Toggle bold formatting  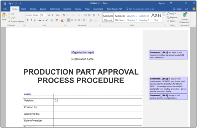coord(27,20)
